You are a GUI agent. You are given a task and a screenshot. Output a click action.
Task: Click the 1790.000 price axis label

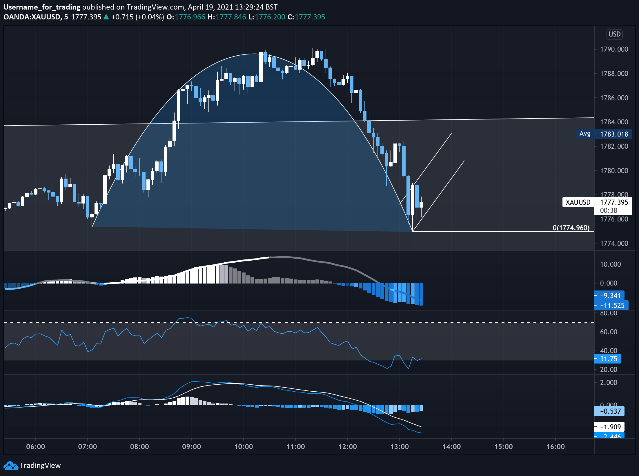click(614, 49)
